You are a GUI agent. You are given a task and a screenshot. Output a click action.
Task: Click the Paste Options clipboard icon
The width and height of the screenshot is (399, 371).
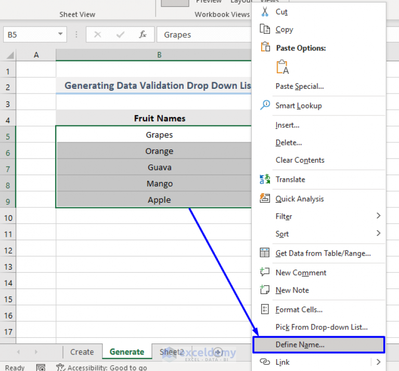tap(265, 47)
